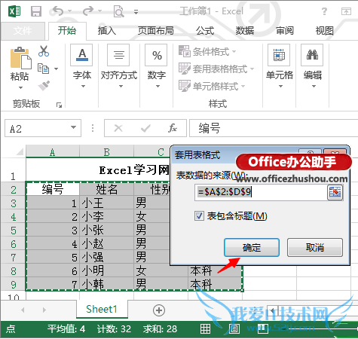Click status bar 平均值: 4
The image size is (358, 339).
(x=66, y=329)
